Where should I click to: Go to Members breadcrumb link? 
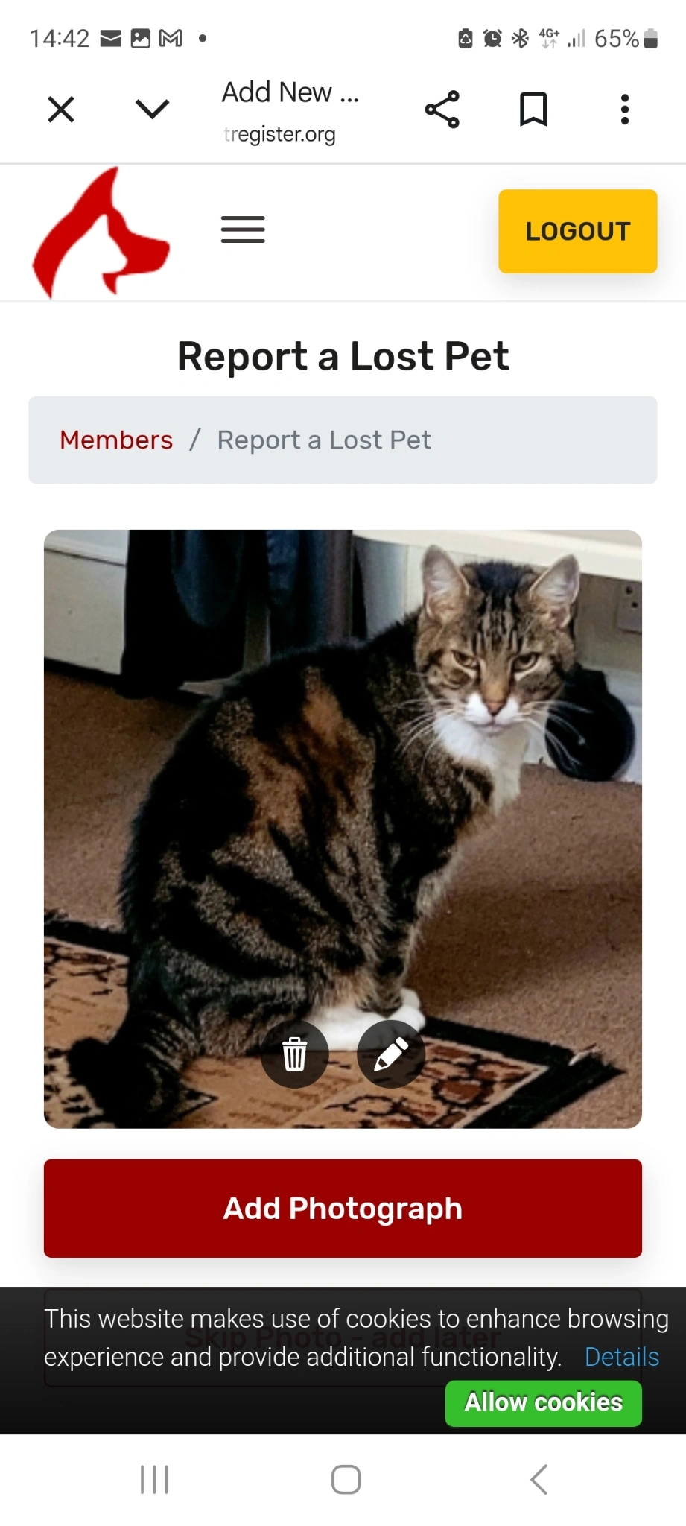click(116, 440)
